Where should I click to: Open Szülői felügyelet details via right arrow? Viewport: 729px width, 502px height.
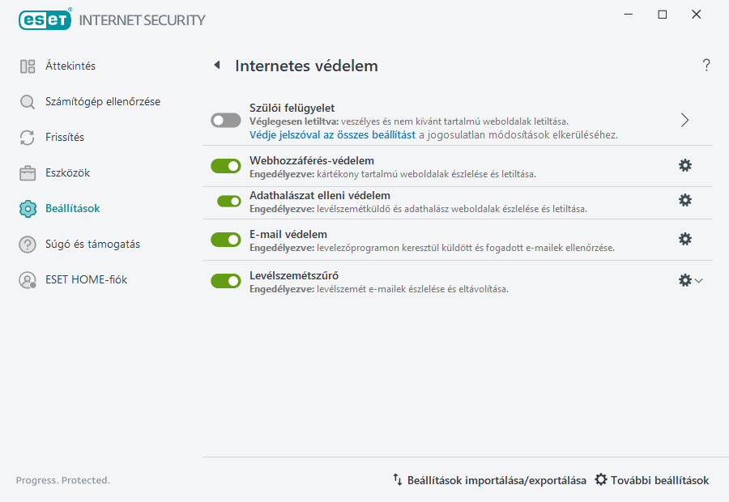pyautogui.click(x=684, y=119)
